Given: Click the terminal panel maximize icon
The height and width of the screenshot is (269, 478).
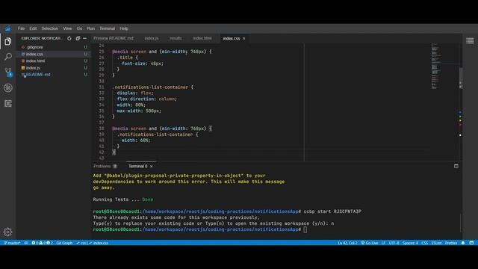Looking at the screenshot, I should coord(456,166).
